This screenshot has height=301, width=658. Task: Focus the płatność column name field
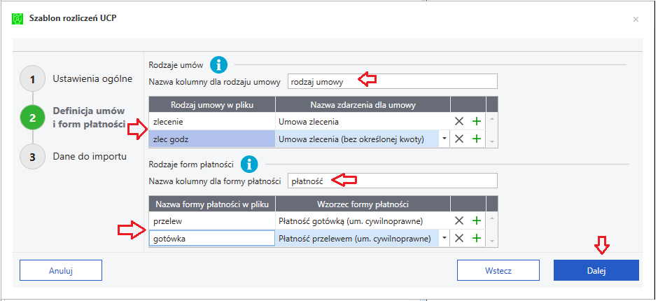[393, 181]
